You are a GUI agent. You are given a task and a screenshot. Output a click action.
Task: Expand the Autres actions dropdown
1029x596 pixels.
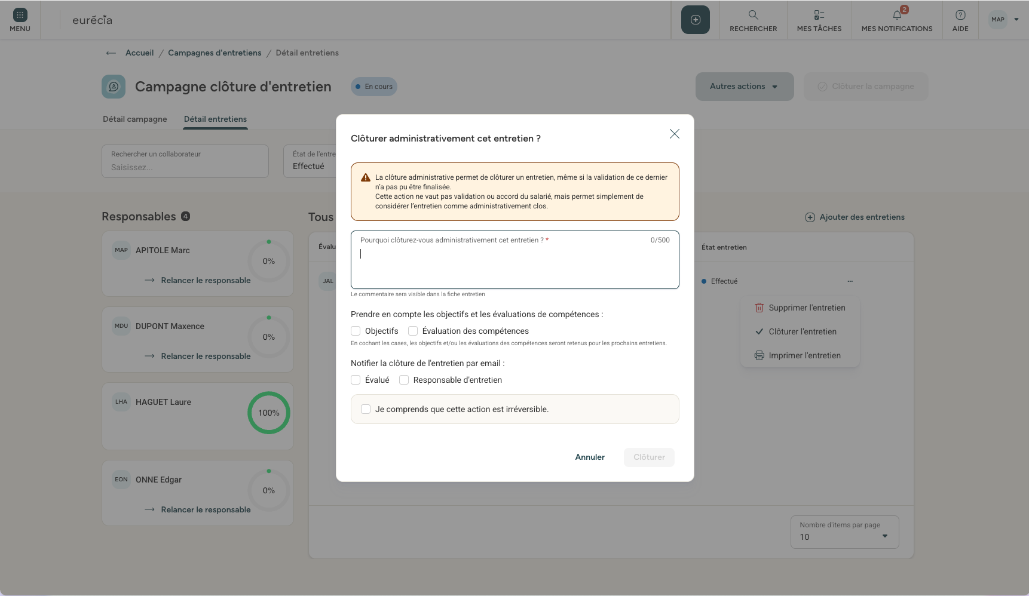745,87
